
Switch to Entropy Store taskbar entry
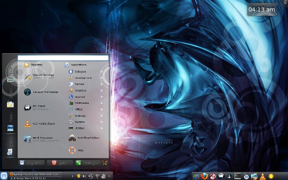[x=35, y=178]
